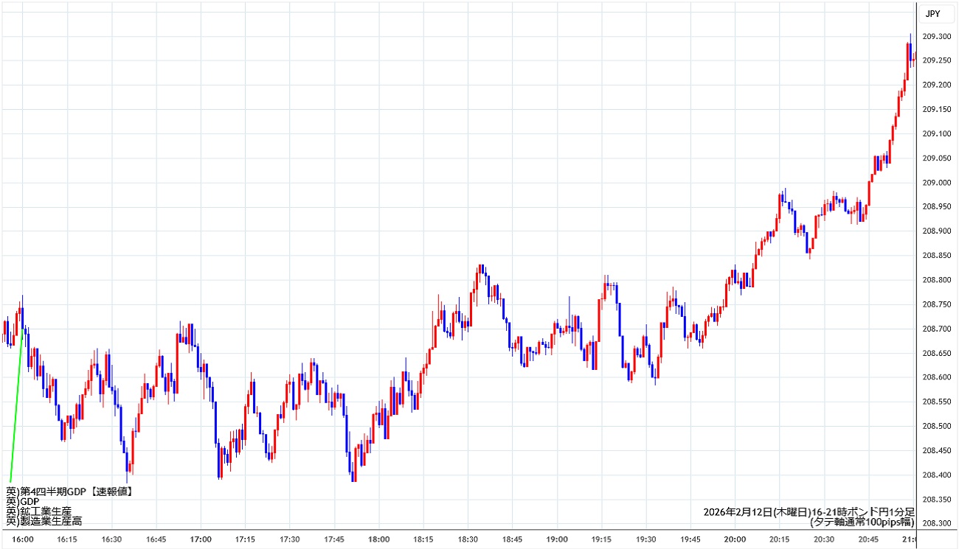Click the 20:15 time axis label
The height and width of the screenshot is (549, 959).
click(779, 539)
